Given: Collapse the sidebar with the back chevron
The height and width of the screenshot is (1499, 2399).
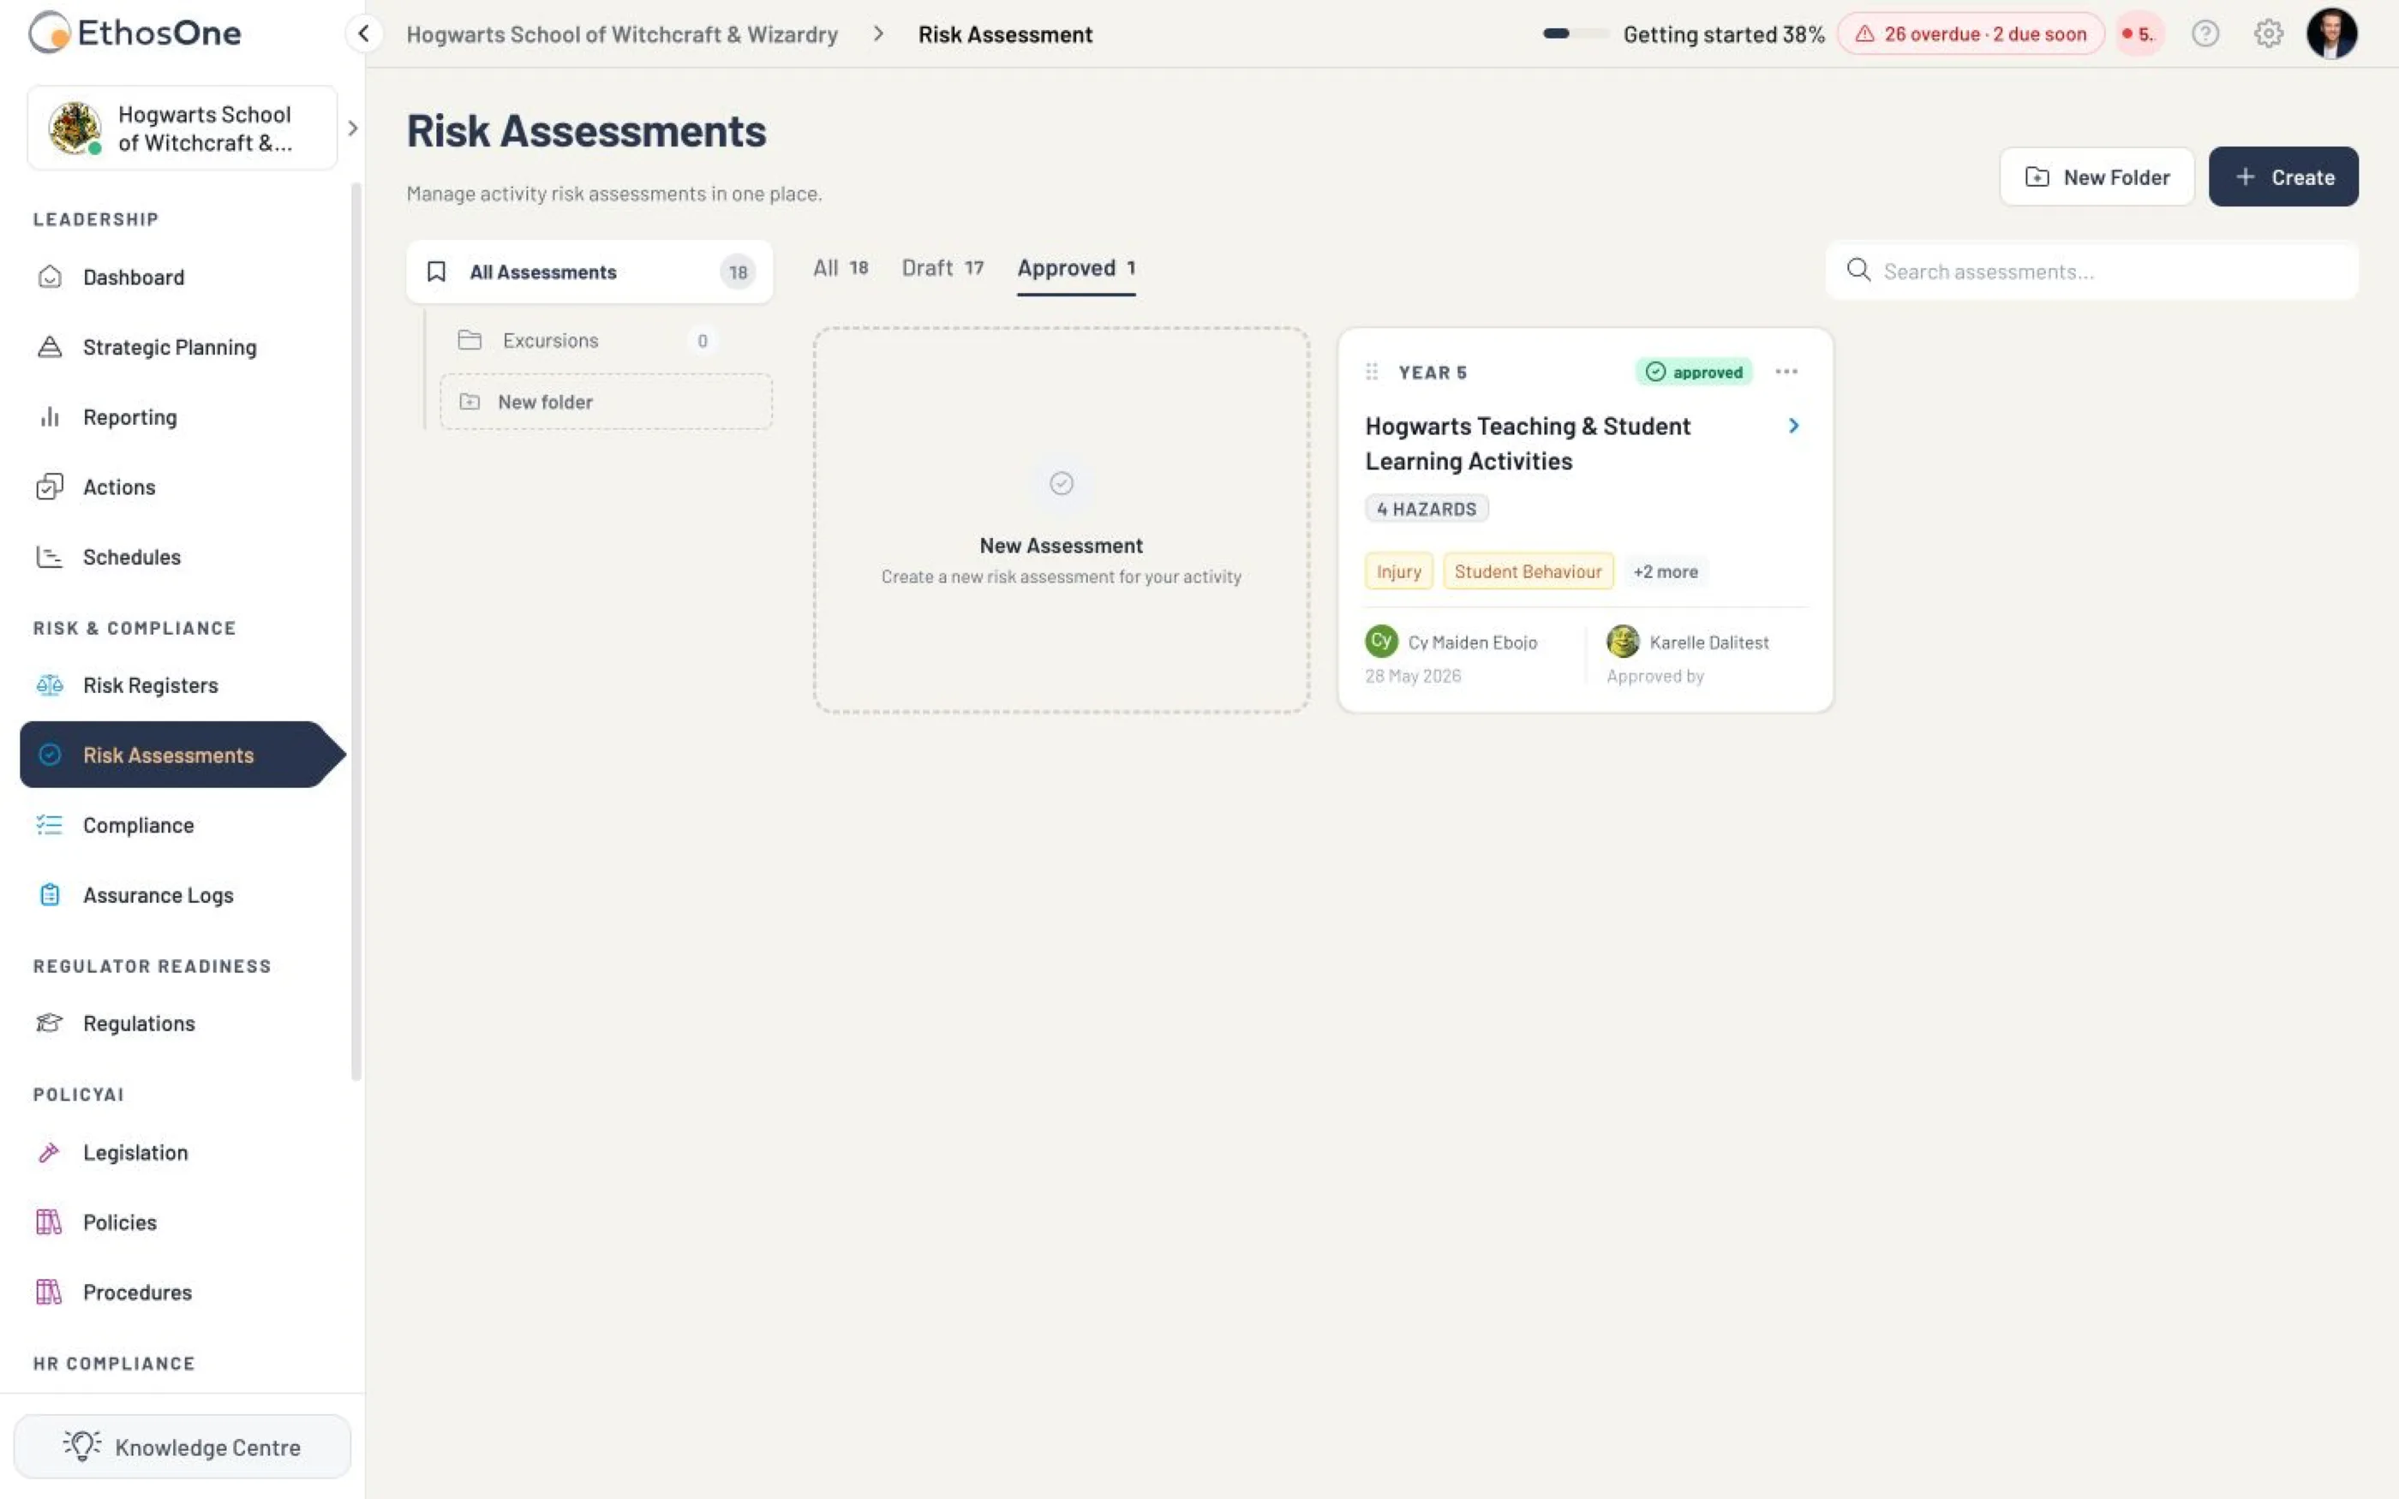Looking at the screenshot, I should pos(364,33).
